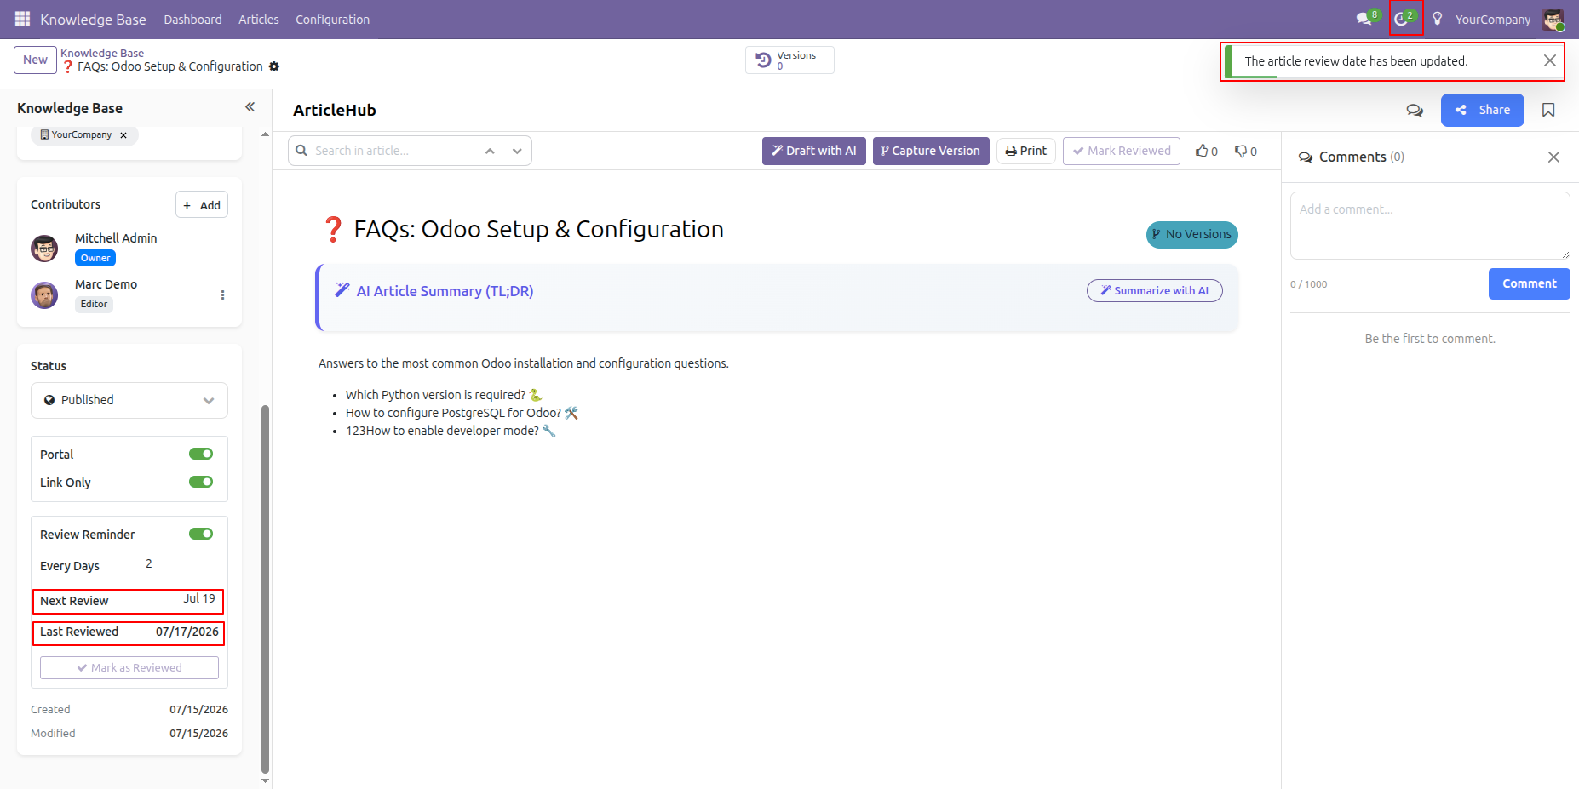Click the question mark article emoji

coord(332,229)
